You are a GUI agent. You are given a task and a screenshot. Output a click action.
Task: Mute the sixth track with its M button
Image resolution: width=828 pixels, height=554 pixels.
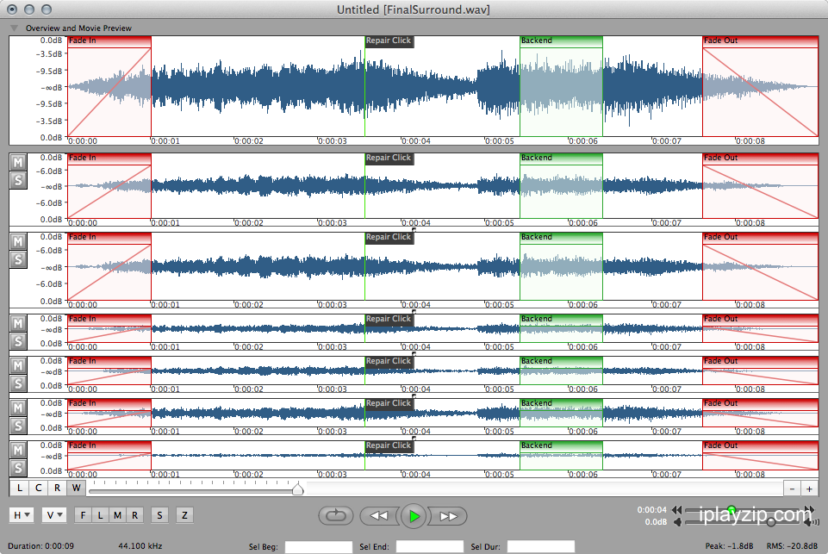coord(18,451)
